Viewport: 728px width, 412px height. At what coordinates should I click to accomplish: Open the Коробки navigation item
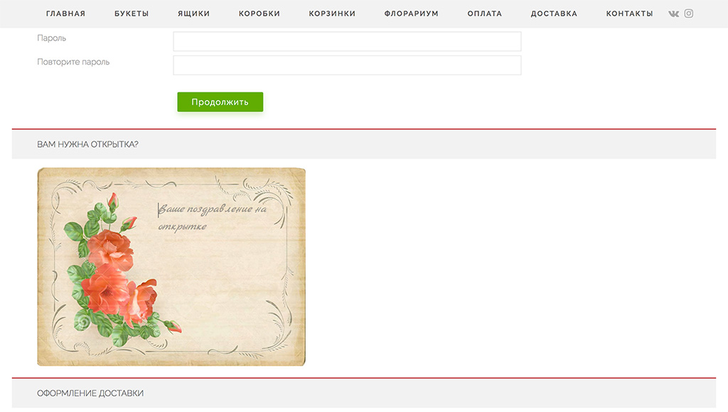259,14
